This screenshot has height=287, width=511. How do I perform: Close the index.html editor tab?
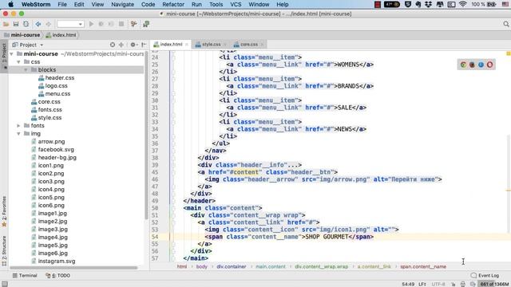pos(187,45)
